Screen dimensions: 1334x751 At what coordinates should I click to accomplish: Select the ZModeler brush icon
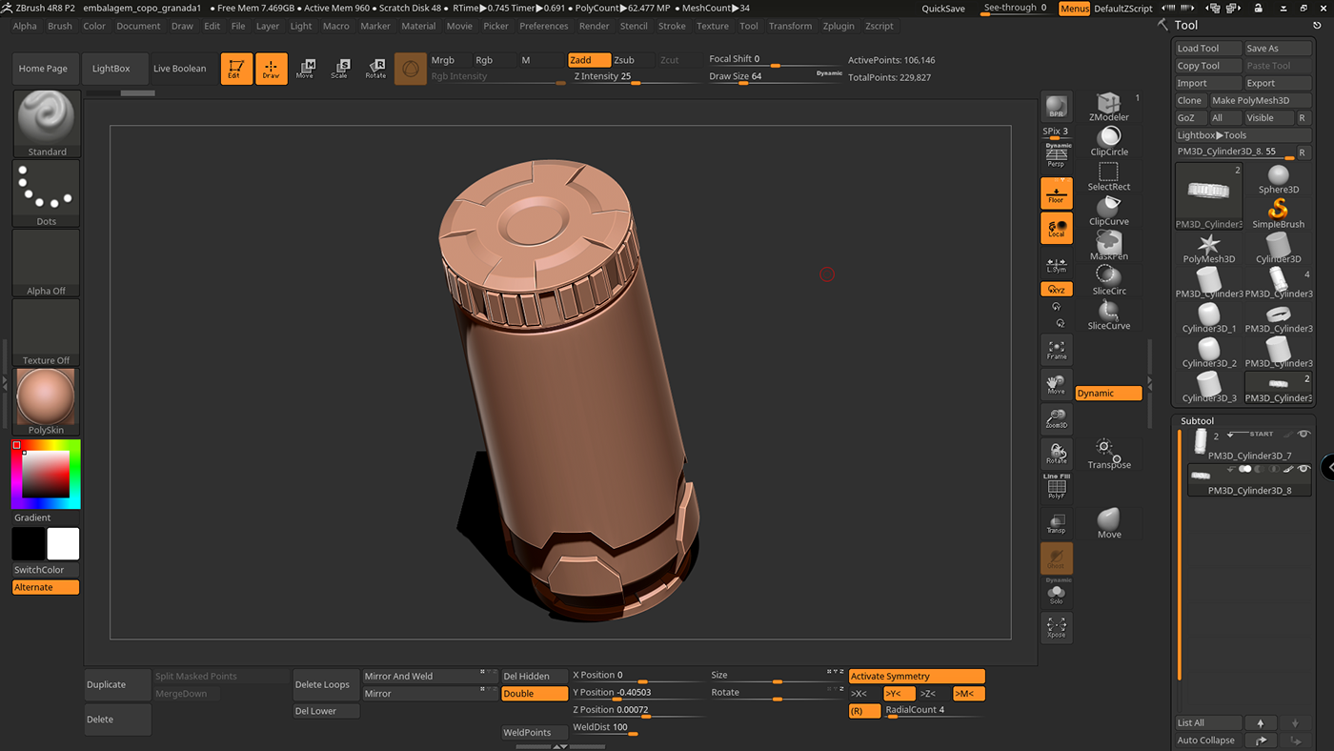click(1108, 105)
